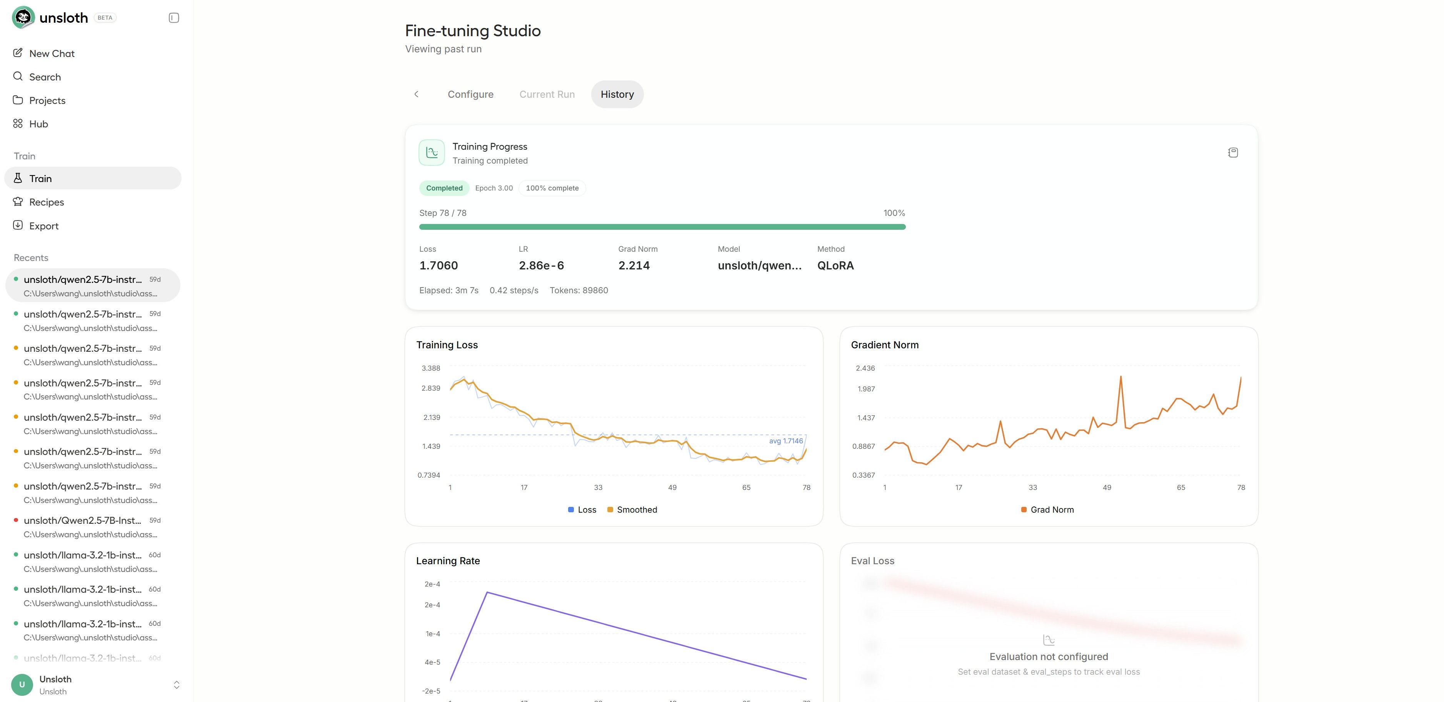Click the back chevron beside Configure

[417, 94]
